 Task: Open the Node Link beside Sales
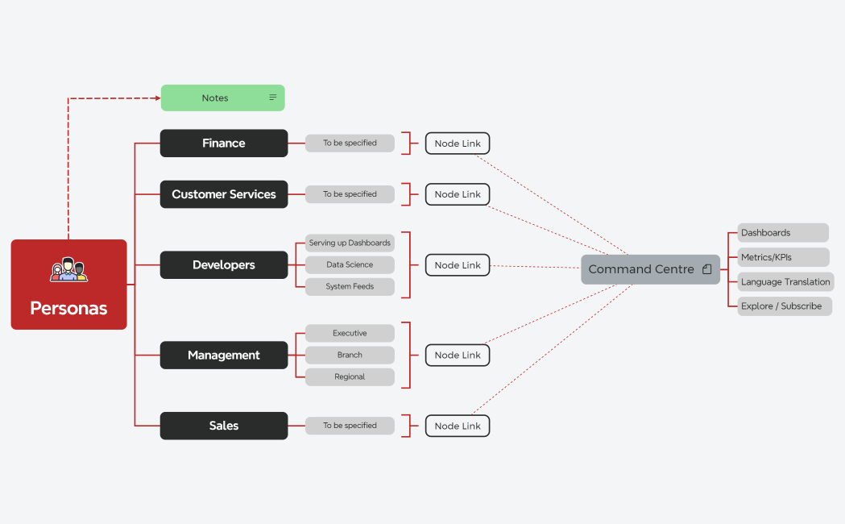click(x=458, y=426)
